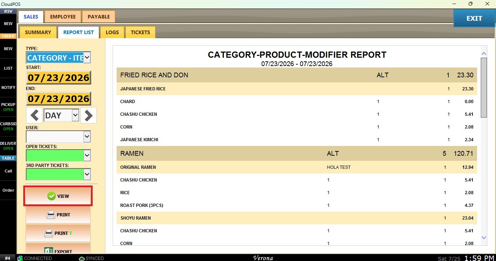This screenshot has width=496, height=261.
Task: Click the ROAST PORK (3PCS) row
Action: pos(297,205)
